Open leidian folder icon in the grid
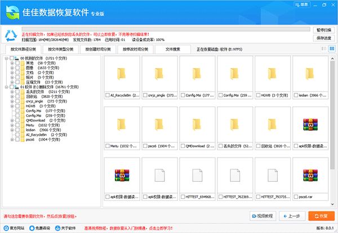338x233 pixels. [x=310, y=74]
